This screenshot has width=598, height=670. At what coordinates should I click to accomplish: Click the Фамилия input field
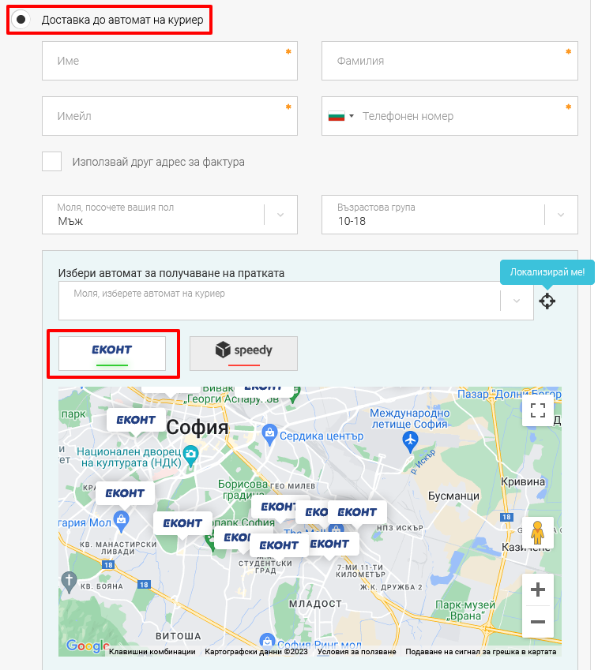click(449, 61)
